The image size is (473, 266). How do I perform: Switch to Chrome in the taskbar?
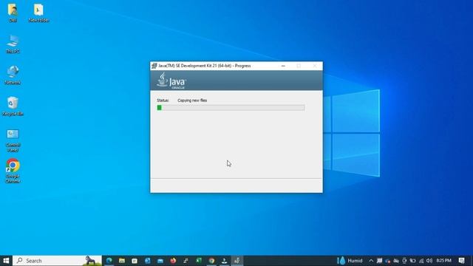(x=211, y=261)
